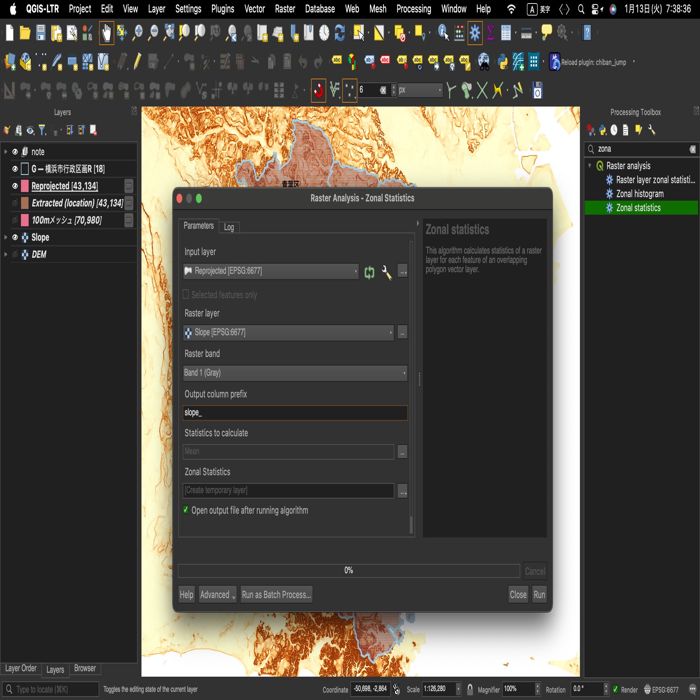Click the Output column prefix field
Image resolution: width=700 pixels, height=700 pixels.
click(295, 413)
